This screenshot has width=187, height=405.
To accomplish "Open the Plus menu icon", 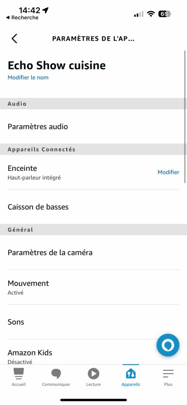I will point(168,373).
